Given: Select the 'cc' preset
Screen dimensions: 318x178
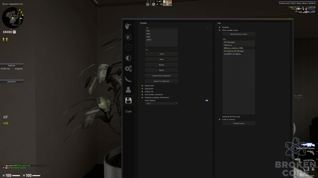Looking at the screenshot, I should (162, 28).
